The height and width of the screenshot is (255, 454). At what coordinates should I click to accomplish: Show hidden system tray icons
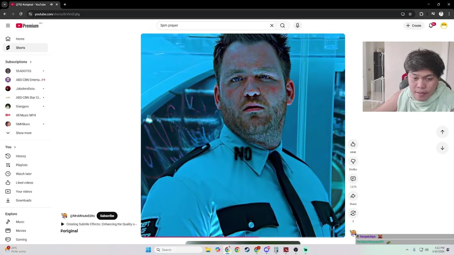[x=407, y=250]
